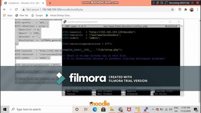Screen dimensions: 201x113
Task: Close the Installation - Moodle tab
Action: coord(43,3)
